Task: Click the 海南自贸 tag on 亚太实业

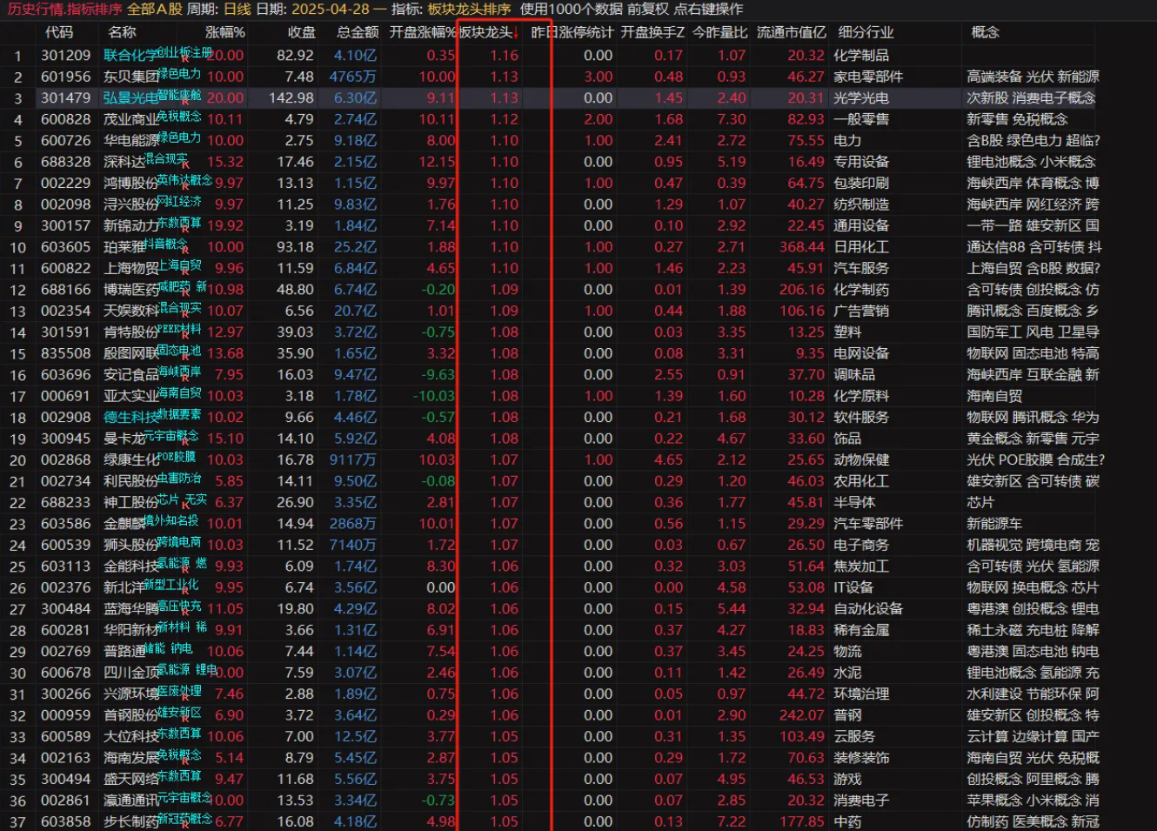Action: [x=178, y=392]
